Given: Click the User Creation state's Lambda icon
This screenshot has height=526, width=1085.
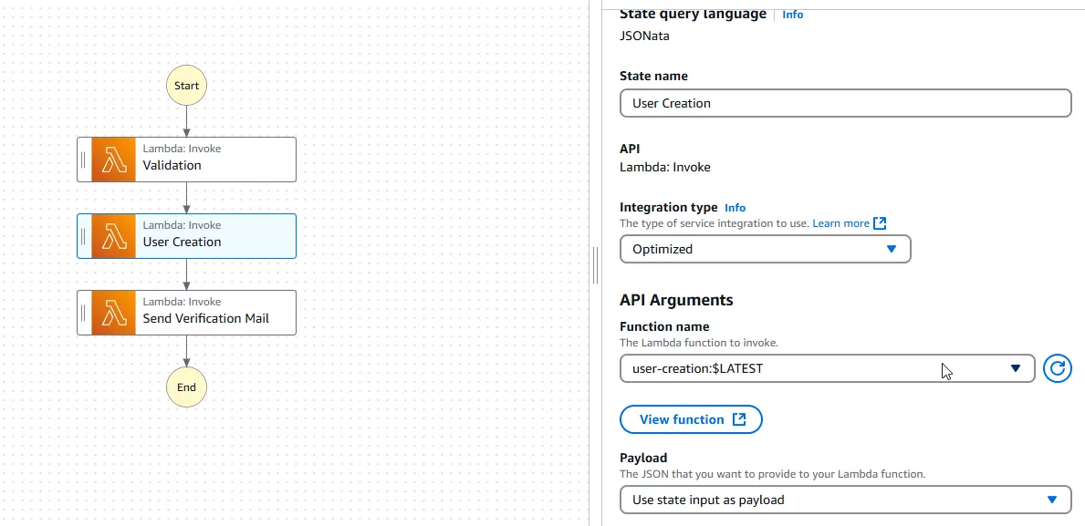Looking at the screenshot, I should [x=113, y=236].
